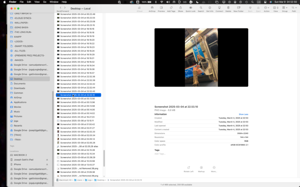This screenshot has width=300, height=187.
Task: Create a New Folder from toolbar
Action: [x=238, y=8]
